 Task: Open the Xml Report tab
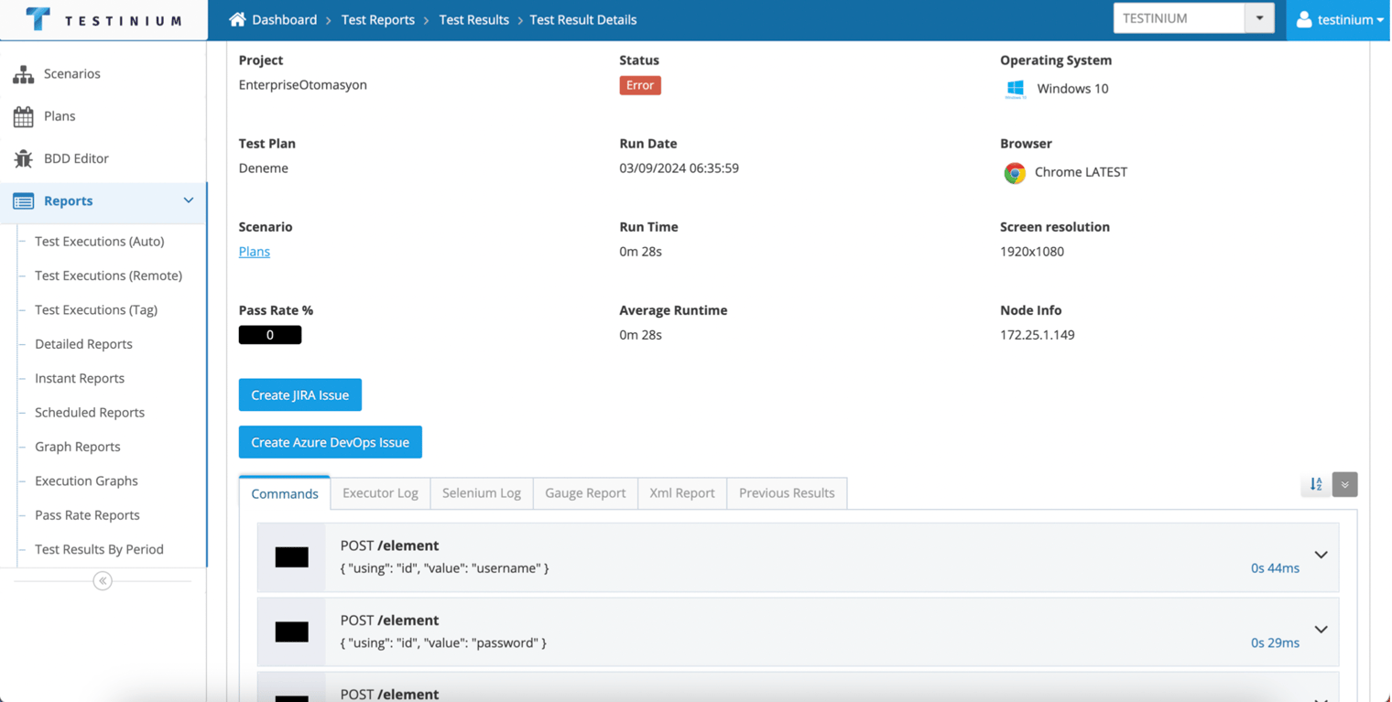click(x=682, y=492)
